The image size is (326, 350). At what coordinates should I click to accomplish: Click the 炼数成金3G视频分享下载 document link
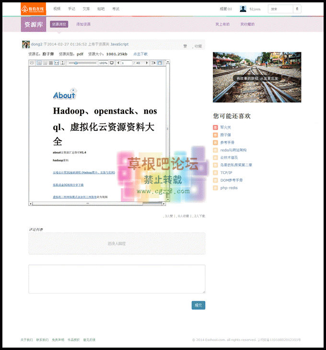tap(68, 185)
